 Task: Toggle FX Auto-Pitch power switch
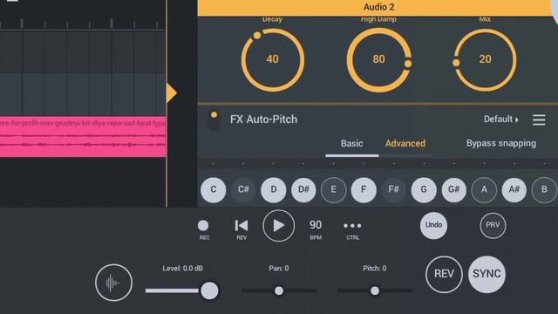[x=214, y=120]
